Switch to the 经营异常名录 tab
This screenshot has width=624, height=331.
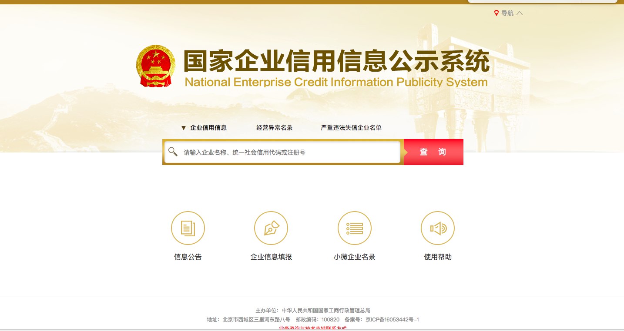click(275, 128)
